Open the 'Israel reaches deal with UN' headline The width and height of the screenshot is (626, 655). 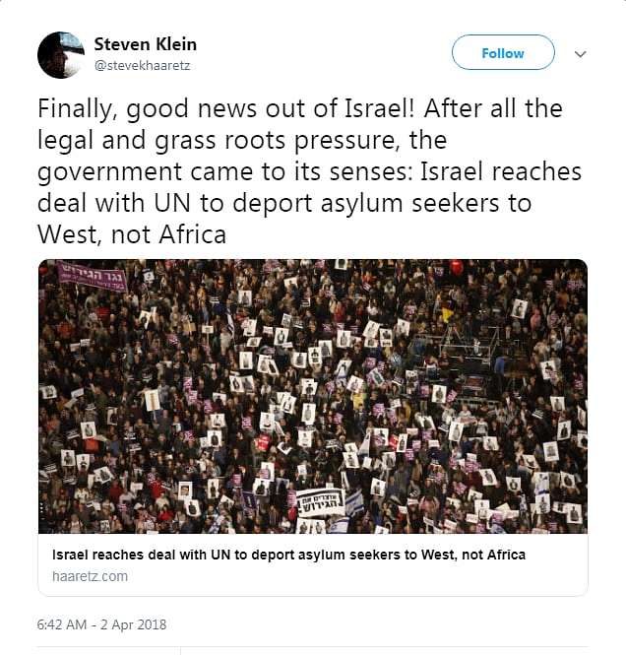[288, 555]
